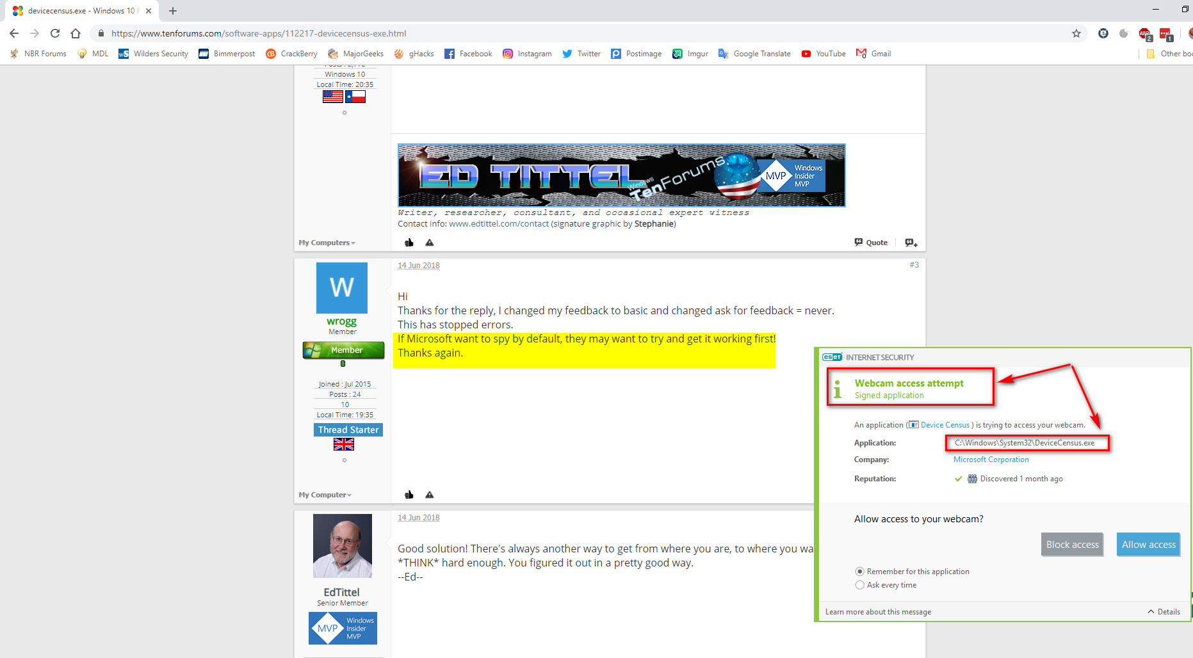This screenshot has width=1193, height=658.
Task: Open Microsoft Corporation company link
Action: pyautogui.click(x=991, y=460)
